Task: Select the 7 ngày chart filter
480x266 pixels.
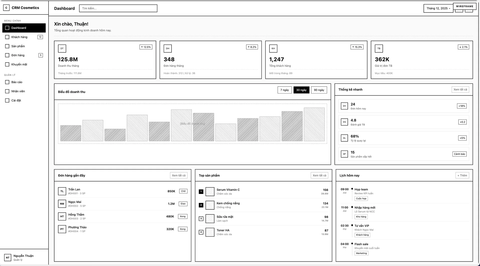Action: 284,90
